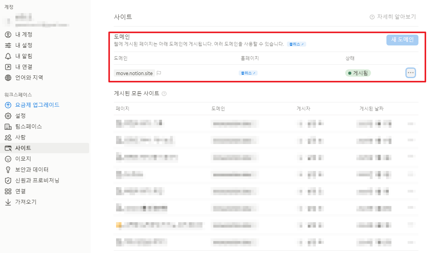The image size is (430, 253).
Task: Click the 내 설정 sliders icon
Action: (x=8, y=45)
